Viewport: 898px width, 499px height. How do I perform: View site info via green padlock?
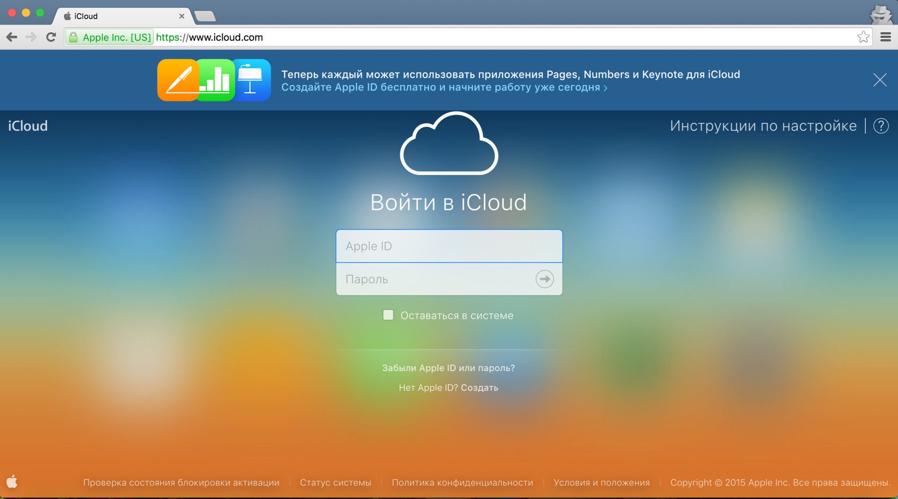click(73, 37)
